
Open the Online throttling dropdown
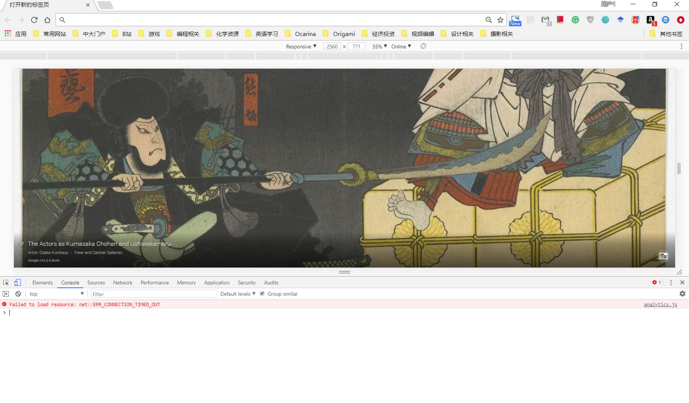click(x=401, y=47)
